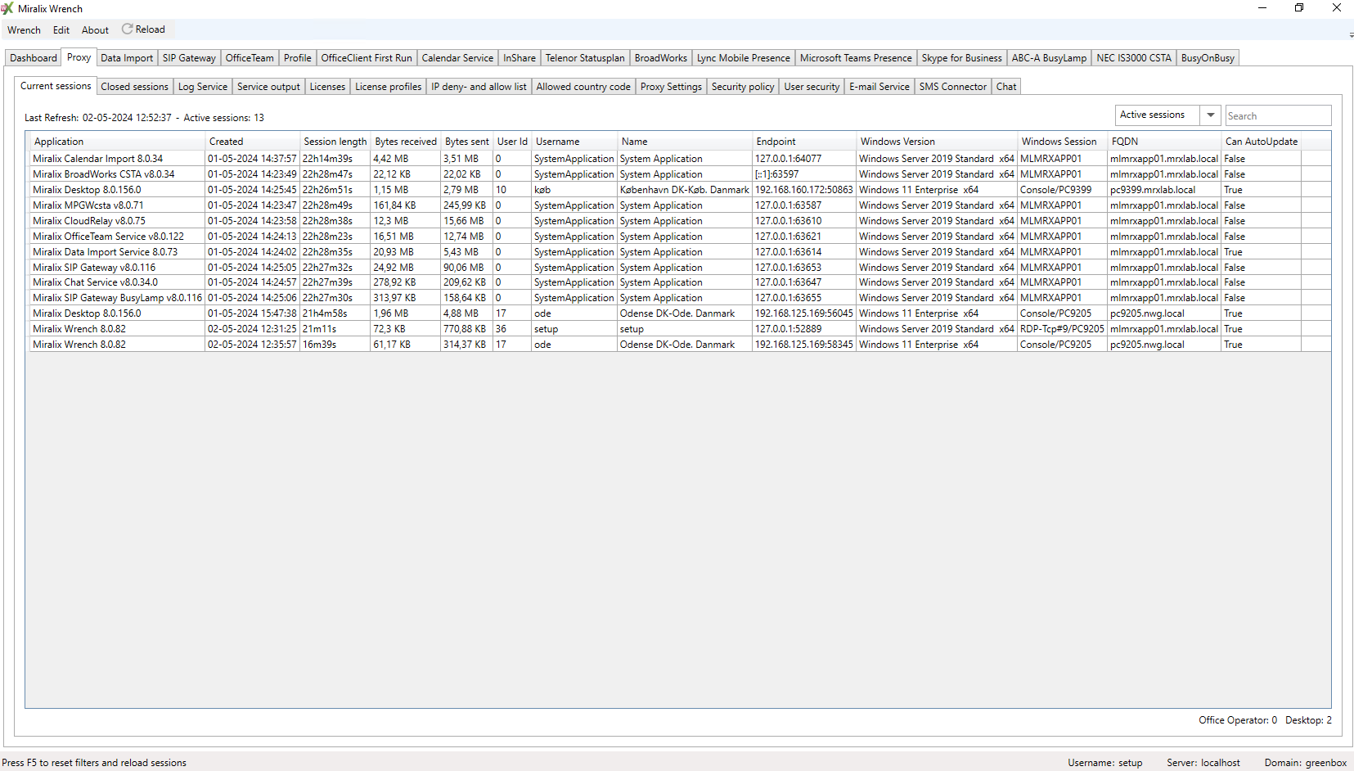Select the Telenor Statusplan tab
Image resolution: width=1354 pixels, height=771 pixels.
(585, 58)
